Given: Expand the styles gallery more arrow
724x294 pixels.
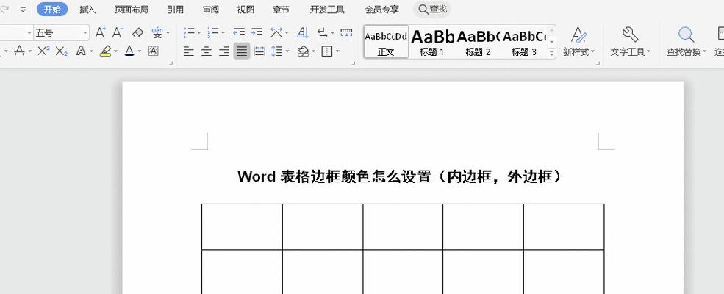Looking at the screenshot, I should point(551,53).
